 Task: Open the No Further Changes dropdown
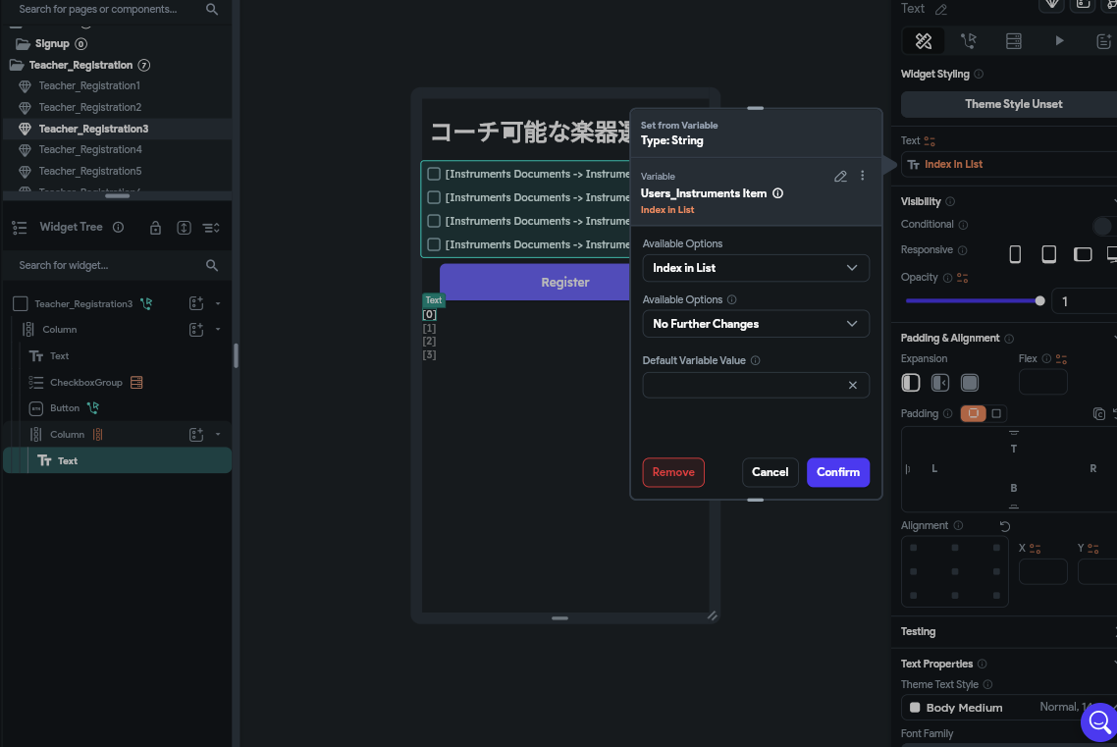click(x=755, y=324)
